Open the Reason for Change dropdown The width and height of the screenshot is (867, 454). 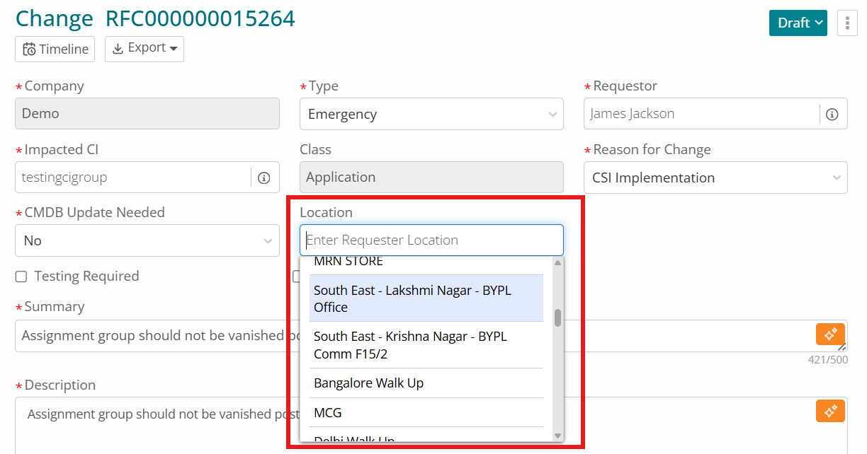(x=715, y=178)
